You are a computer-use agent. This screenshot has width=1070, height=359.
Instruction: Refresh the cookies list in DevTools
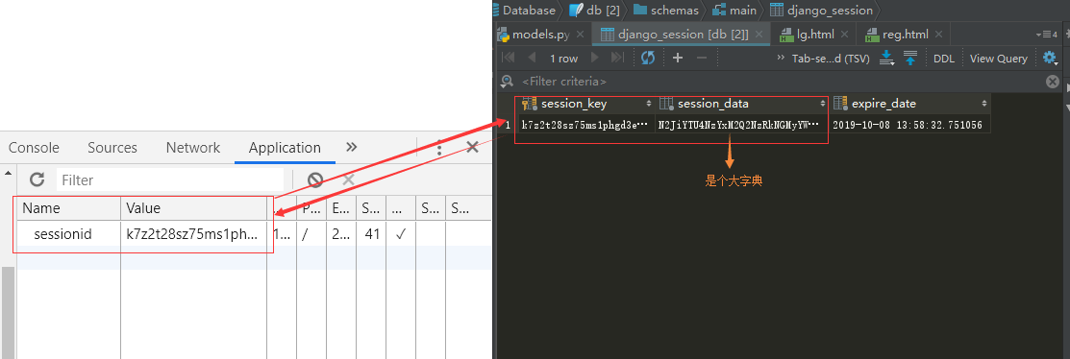(37, 179)
